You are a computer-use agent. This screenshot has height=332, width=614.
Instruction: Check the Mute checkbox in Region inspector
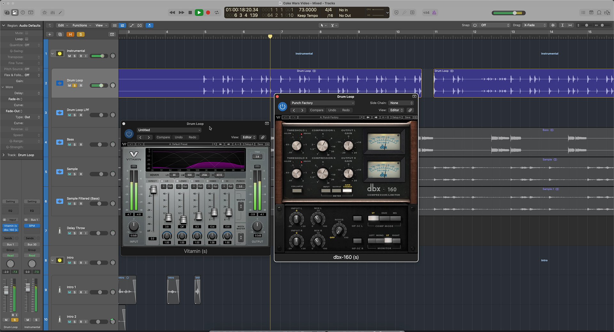(x=27, y=33)
